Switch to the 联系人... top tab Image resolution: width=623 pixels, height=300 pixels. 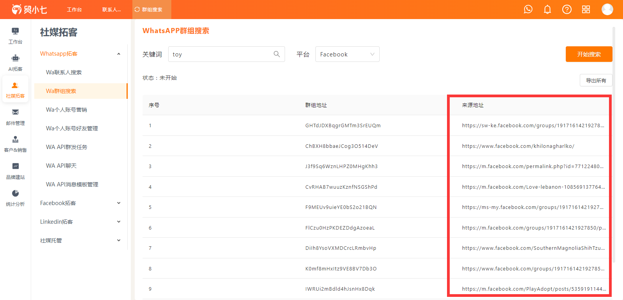point(112,9)
